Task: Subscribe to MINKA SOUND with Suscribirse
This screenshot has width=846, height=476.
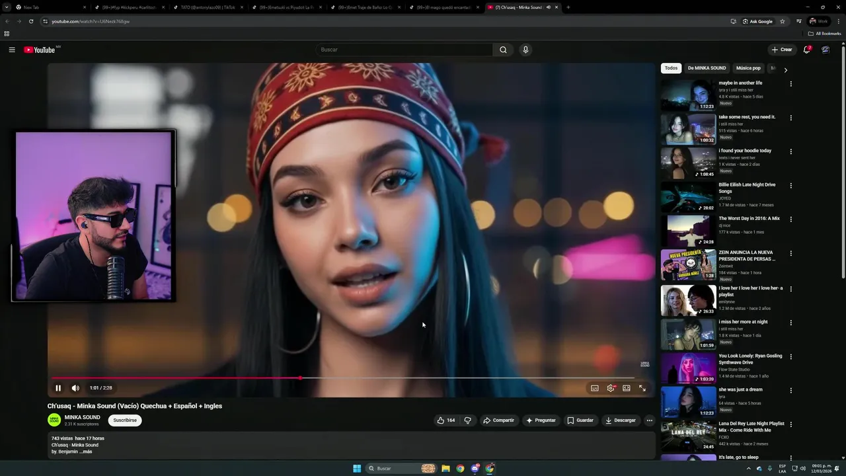Action: pos(125,420)
